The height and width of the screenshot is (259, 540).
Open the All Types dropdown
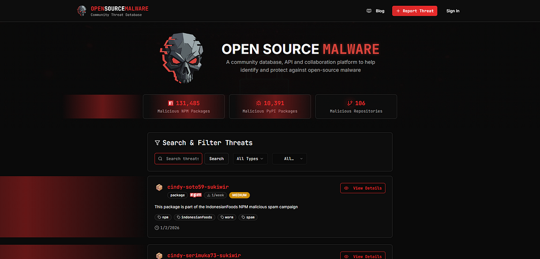click(250, 158)
